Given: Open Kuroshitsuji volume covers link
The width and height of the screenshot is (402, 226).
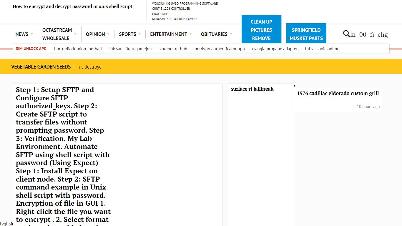Looking at the screenshot, I should click(x=175, y=19).
